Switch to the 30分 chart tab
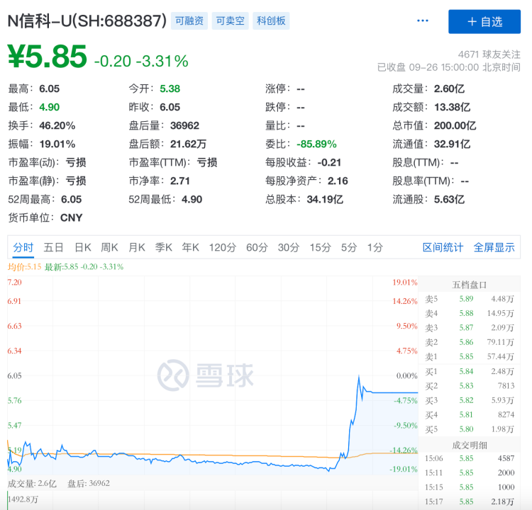 pos(289,247)
